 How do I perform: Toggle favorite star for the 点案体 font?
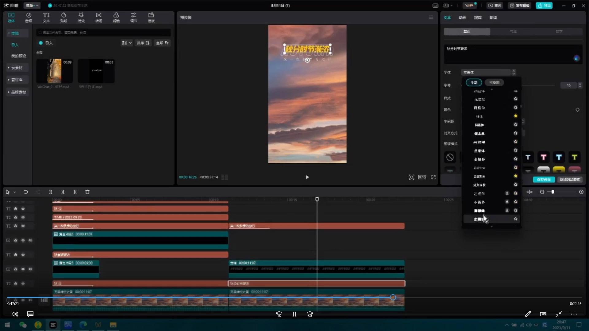(516, 150)
